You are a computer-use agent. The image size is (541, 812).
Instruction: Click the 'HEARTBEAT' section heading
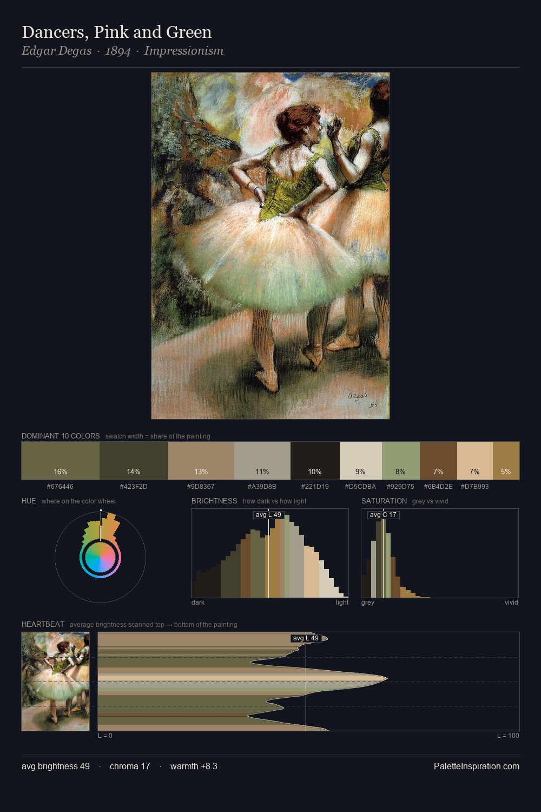click(43, 624)
